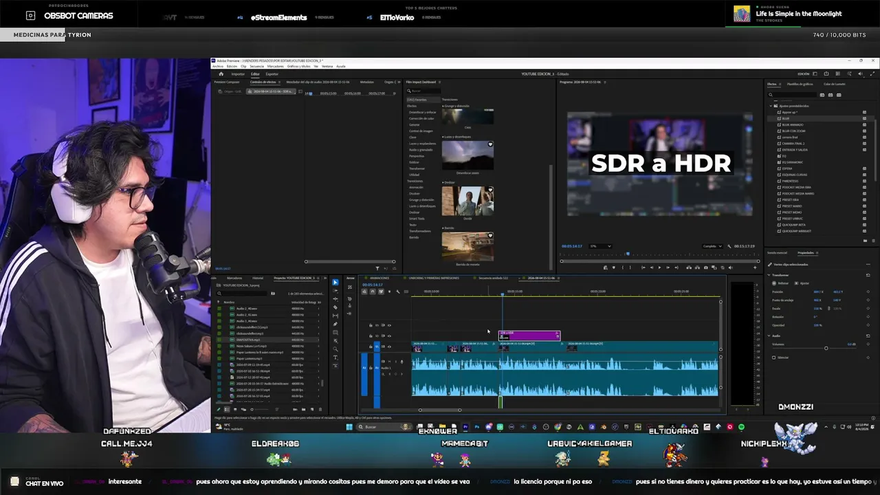The width and height of the screenshot is (880, 495).
Task: Click the Program monitor scrub bar playhead
Action: pos(627,254)
